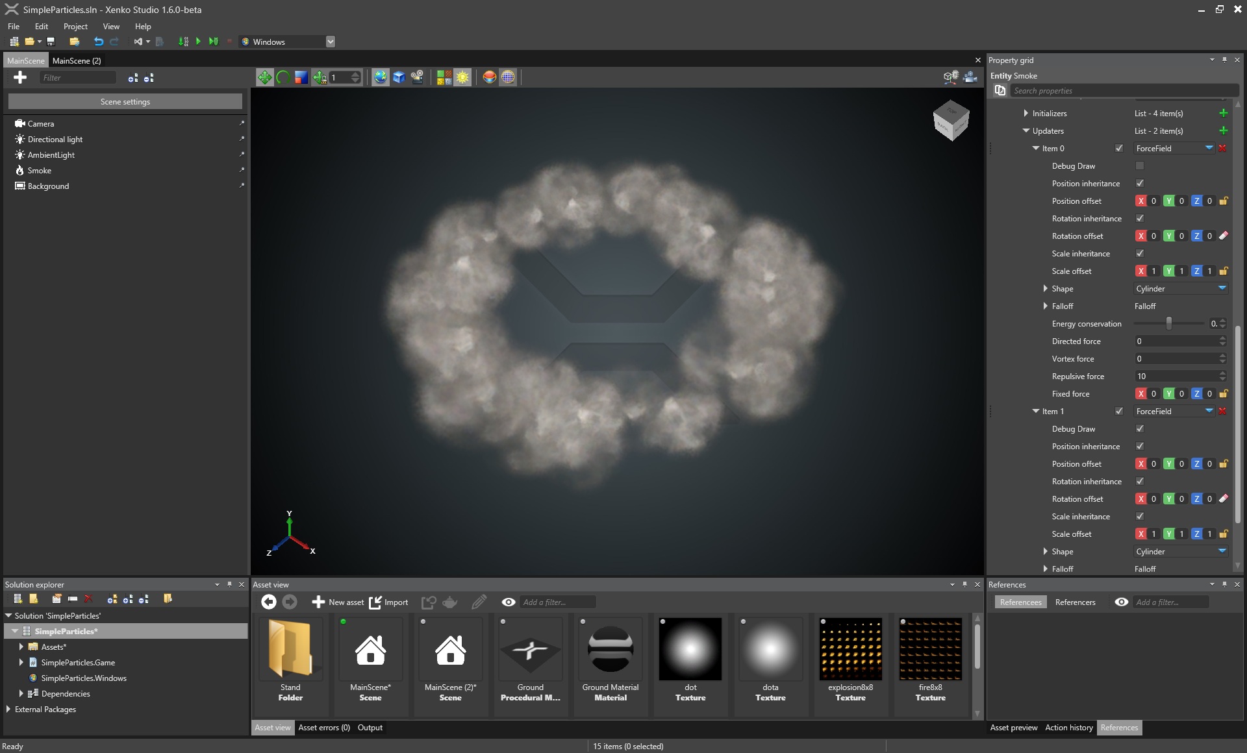Uncheck Debug Draw for Item 1

click(1139, 429)
